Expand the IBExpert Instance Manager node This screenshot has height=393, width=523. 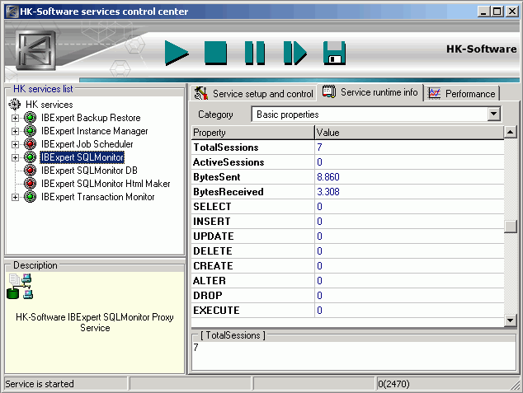(x=15, y=131)
